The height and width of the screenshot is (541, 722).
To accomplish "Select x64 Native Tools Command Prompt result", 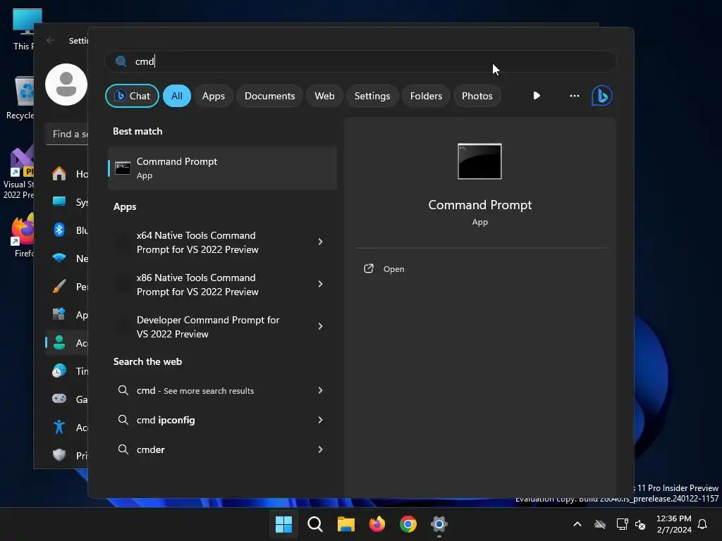I will pos(222,242).
